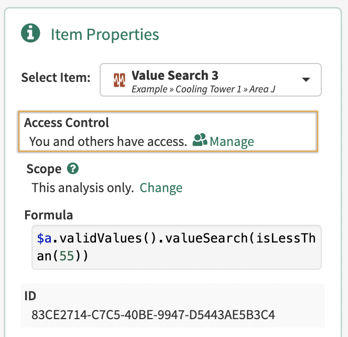Image resolution: width=348 pixels, height=337 pixels.
Task: Select the Value Search 3 item name
Action: (x=175, y=75)
